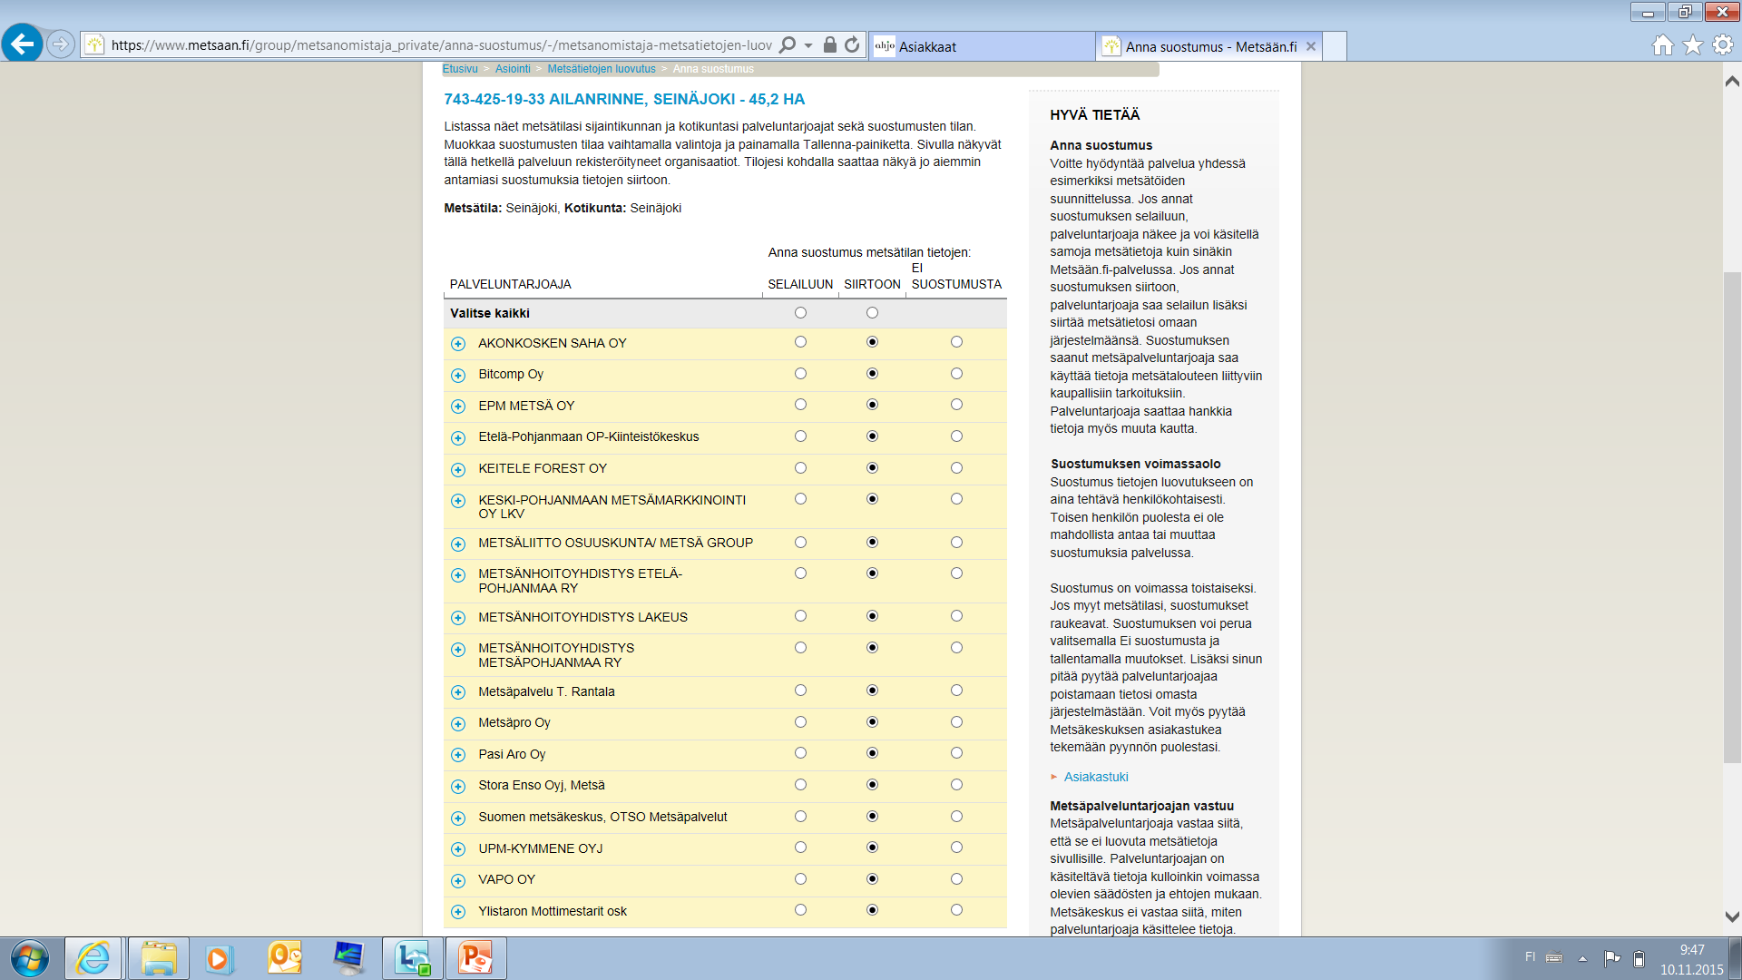Show hidden system tray icons

(1582, 958)
